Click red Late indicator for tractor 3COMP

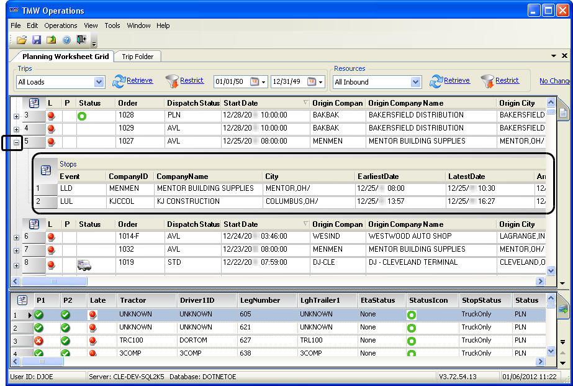point(93,353)
